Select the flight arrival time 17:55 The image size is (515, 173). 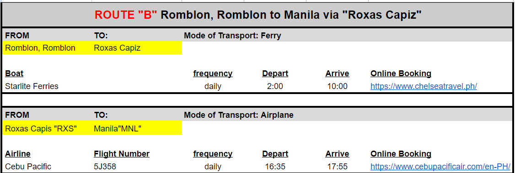337,167
